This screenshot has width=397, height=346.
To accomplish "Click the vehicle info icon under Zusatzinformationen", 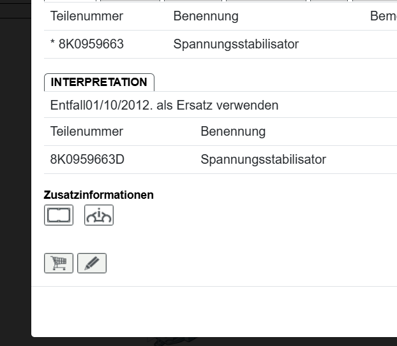I will [x=99, y=215].
